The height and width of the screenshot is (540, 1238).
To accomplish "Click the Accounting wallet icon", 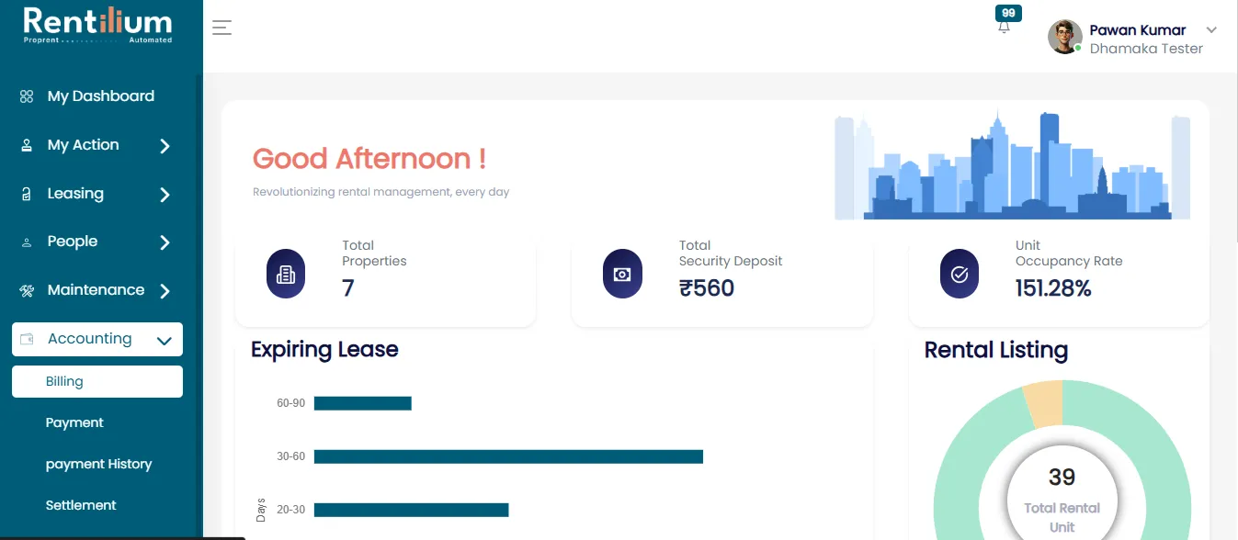I will tap(27, 339).
